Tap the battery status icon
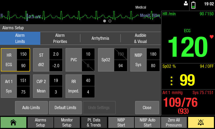This screenshot has height=129, width=215. [x=193, y=5]
